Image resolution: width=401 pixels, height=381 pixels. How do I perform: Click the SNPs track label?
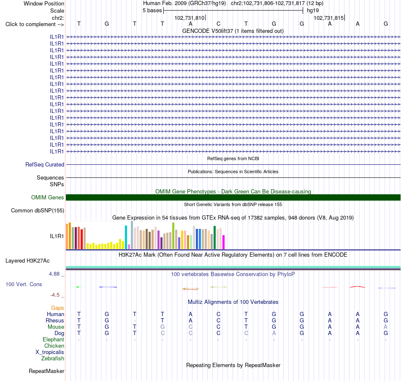click(x=57, y=184)
